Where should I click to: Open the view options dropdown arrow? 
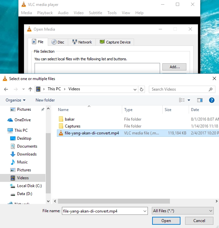(189, 100)
